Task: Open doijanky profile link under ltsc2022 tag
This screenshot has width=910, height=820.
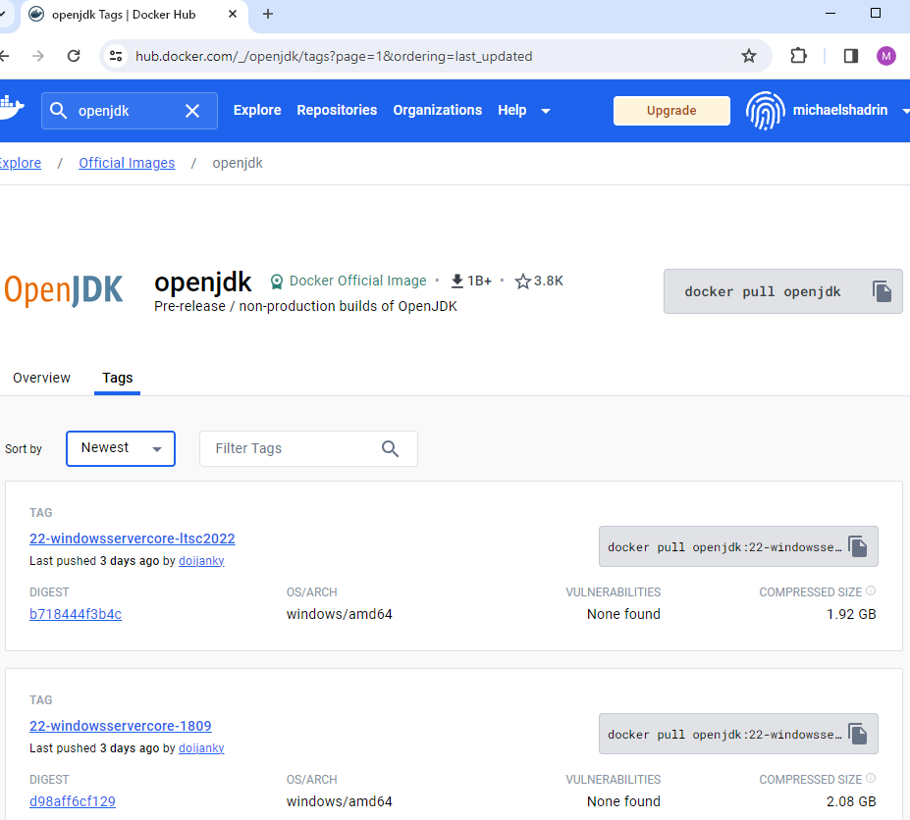Action: tap(201, 561)
